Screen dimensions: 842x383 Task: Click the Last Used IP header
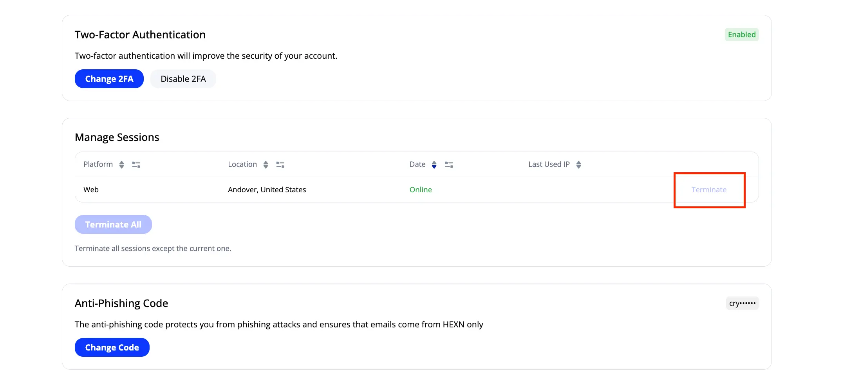549,164
